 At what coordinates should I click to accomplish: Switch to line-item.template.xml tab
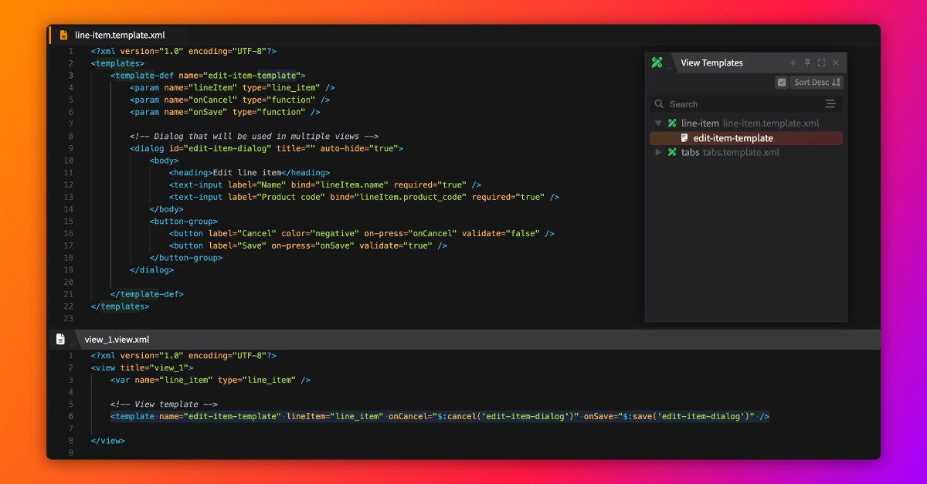click(120, 35)
